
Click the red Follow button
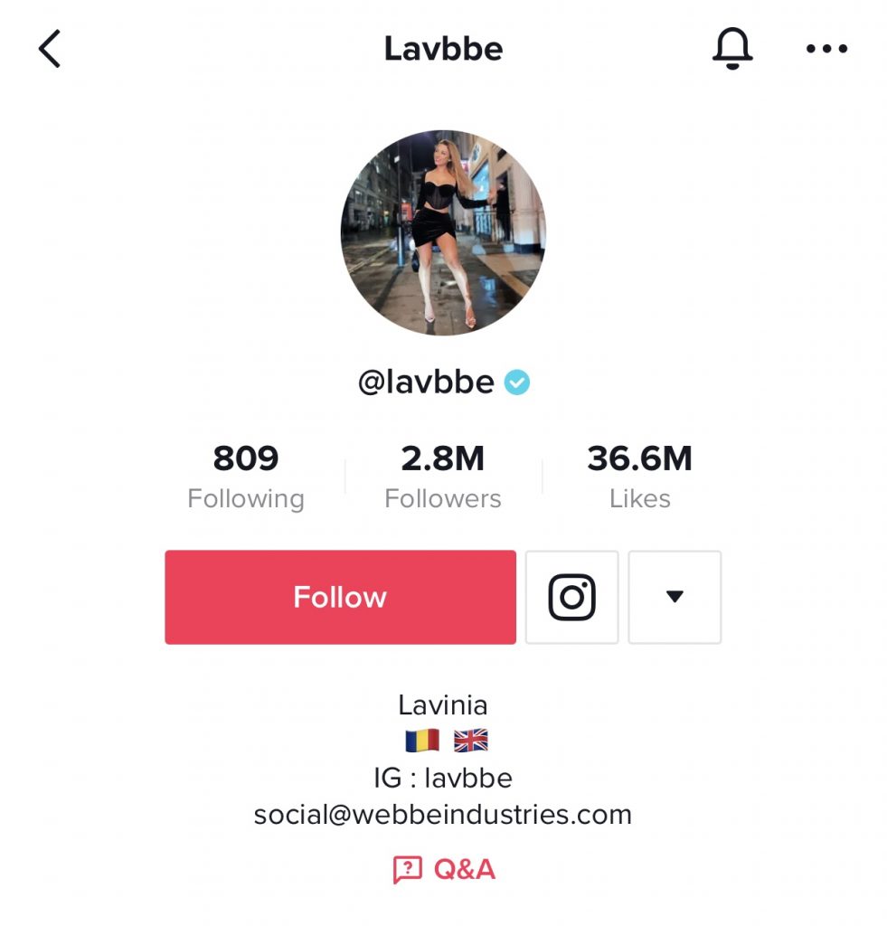[340, 597]
